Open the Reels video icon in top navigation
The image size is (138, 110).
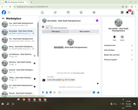(x=68, y=12)
